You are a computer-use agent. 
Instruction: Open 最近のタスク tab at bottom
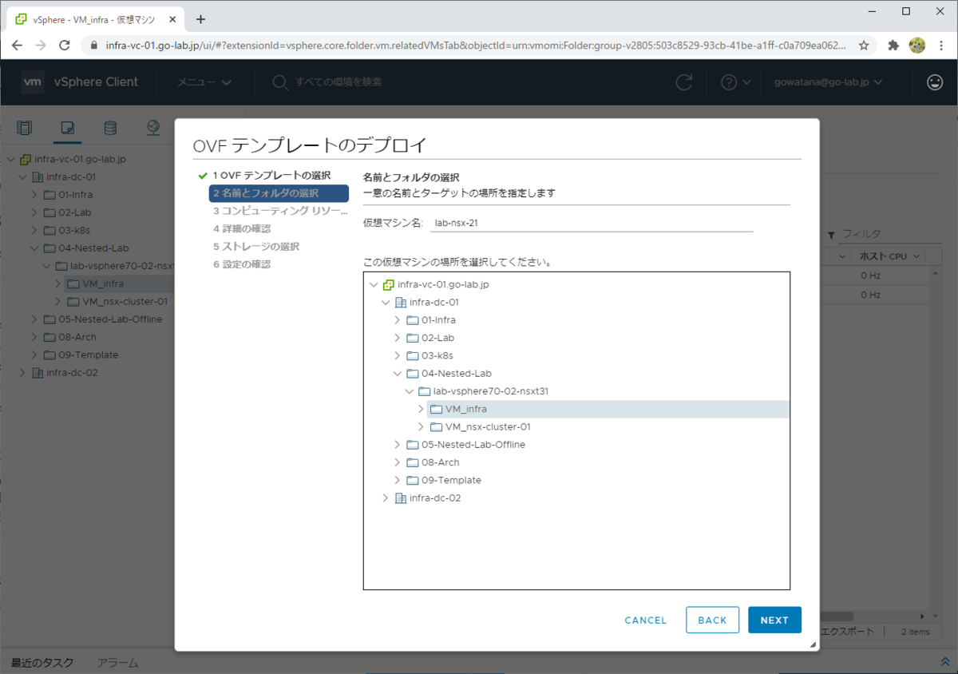click(42, 663)
